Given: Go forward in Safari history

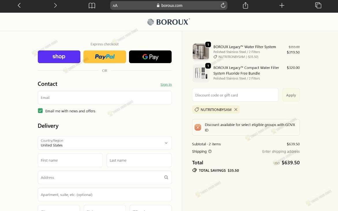Looking at the screenshot, I should click(x=55, y=5).
